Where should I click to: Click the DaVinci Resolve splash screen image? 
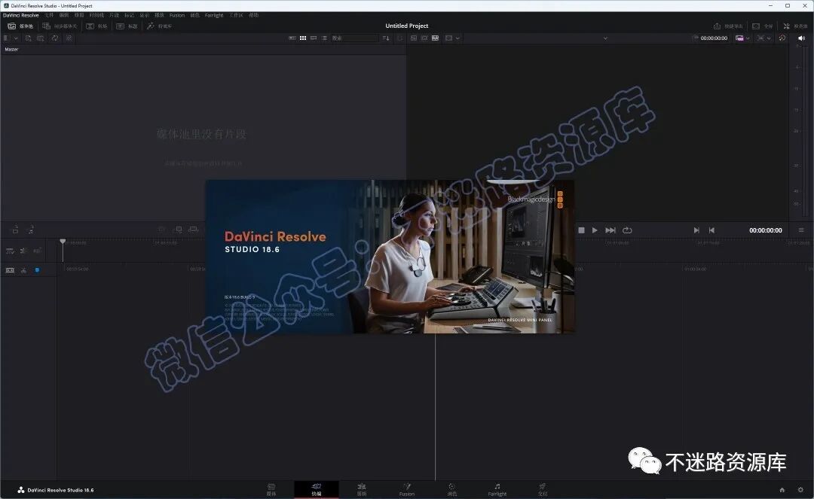390,257
